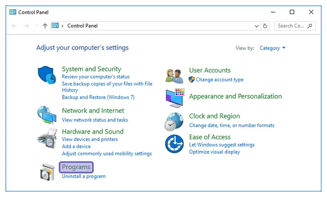Image resolution: width=327 pixels, height=197 pixels.
Task: Close the Control Panel window
Action: (311, 12)
